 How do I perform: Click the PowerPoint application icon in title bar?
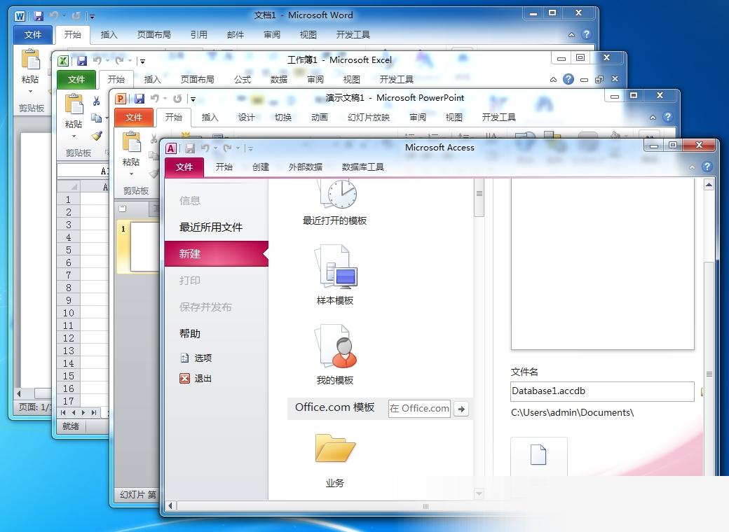click(121, 99)
